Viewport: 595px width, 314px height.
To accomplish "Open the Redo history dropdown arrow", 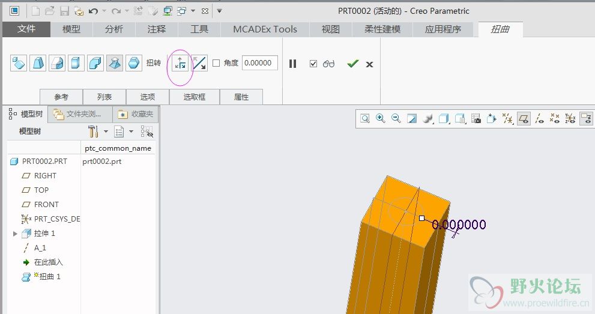I will (x=127, y=11).
